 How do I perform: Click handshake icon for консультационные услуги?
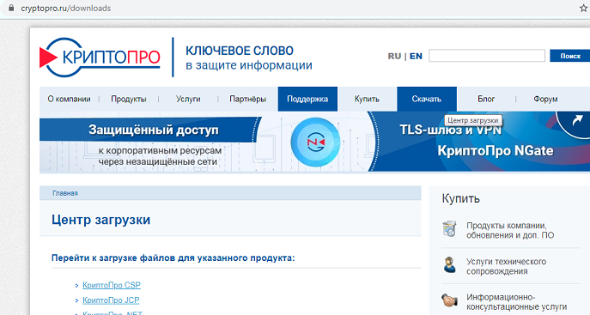point(449,300)
